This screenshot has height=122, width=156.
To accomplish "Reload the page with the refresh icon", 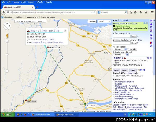I will click(x=94, y=12).
